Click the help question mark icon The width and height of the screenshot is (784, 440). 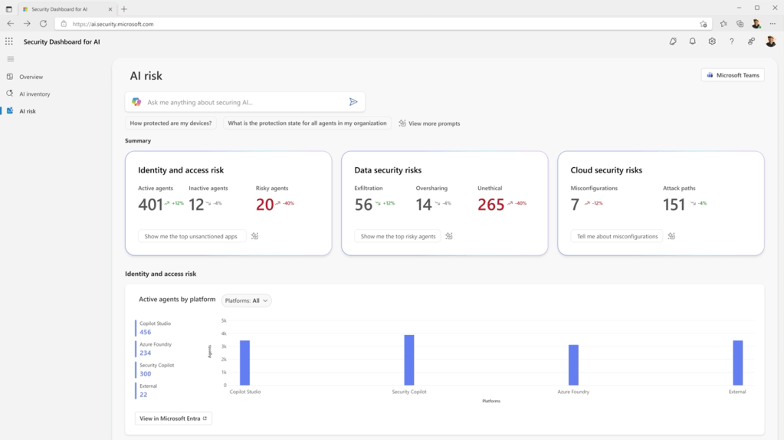click(731, 41)
